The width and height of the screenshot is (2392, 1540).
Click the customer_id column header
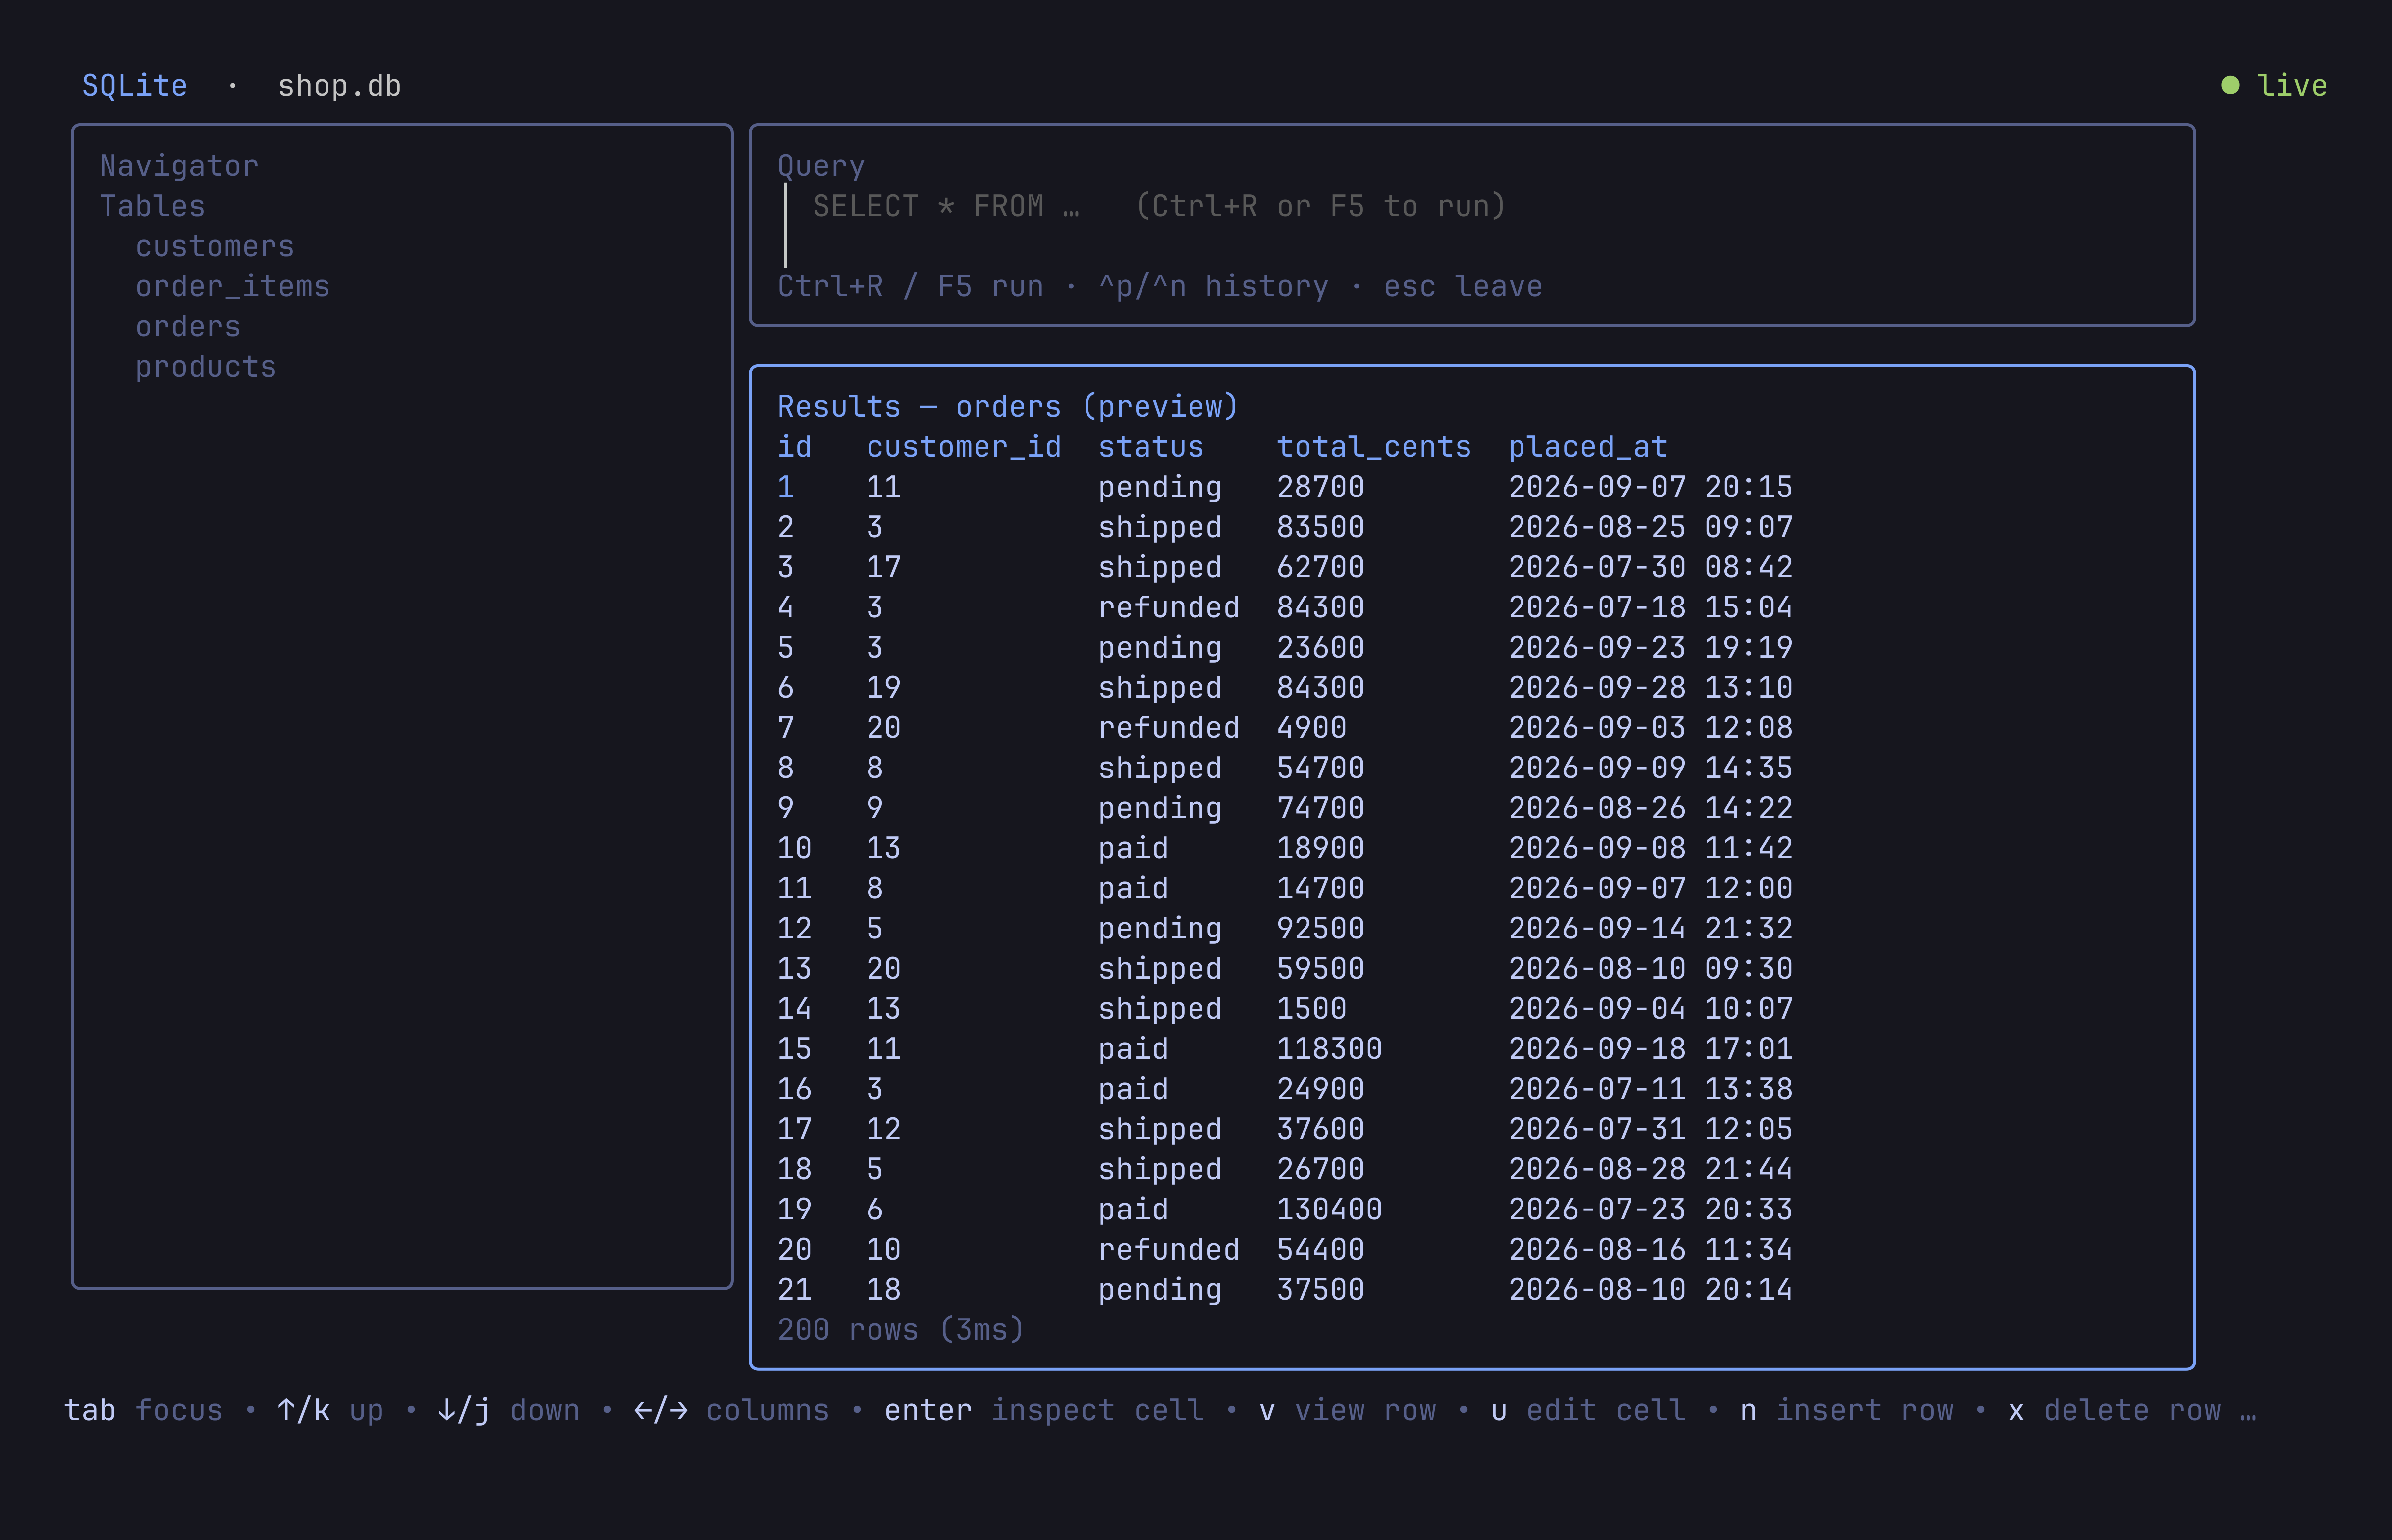[964, 447]
